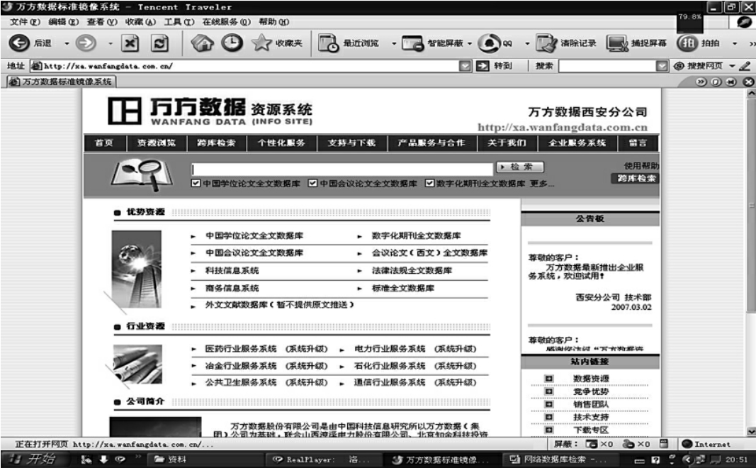The height and width of the screenshot is (468, 756).
Task: Open the 更多... databases link
Action: pyautogui.click(x=542, y=184)
